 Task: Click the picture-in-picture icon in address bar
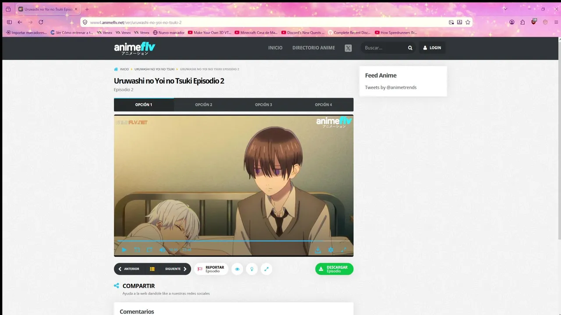point(451,22)
